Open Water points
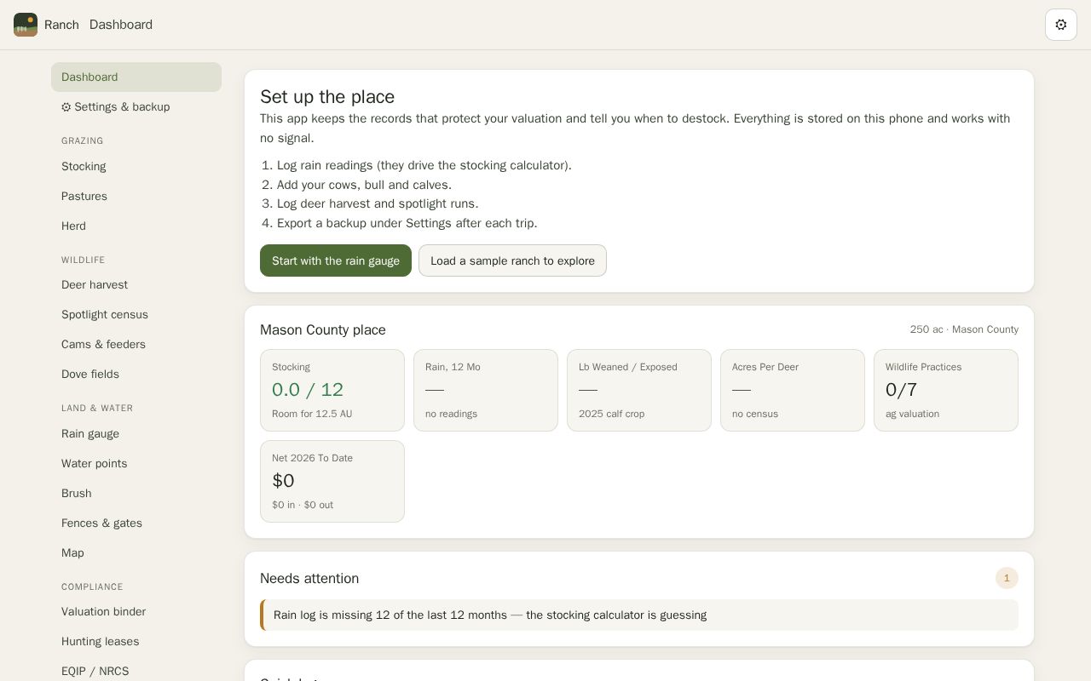 point(136,463)
